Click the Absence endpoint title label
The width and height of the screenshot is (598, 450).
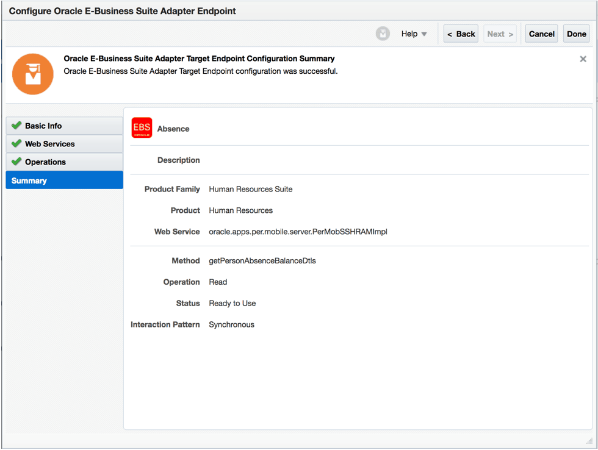coord(173,129)
